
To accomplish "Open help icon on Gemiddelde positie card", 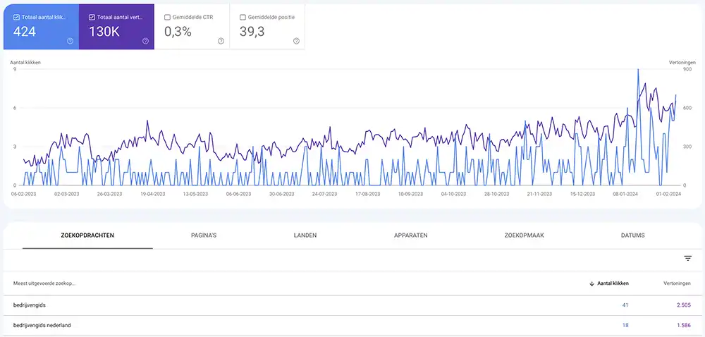I will point(296,41).
